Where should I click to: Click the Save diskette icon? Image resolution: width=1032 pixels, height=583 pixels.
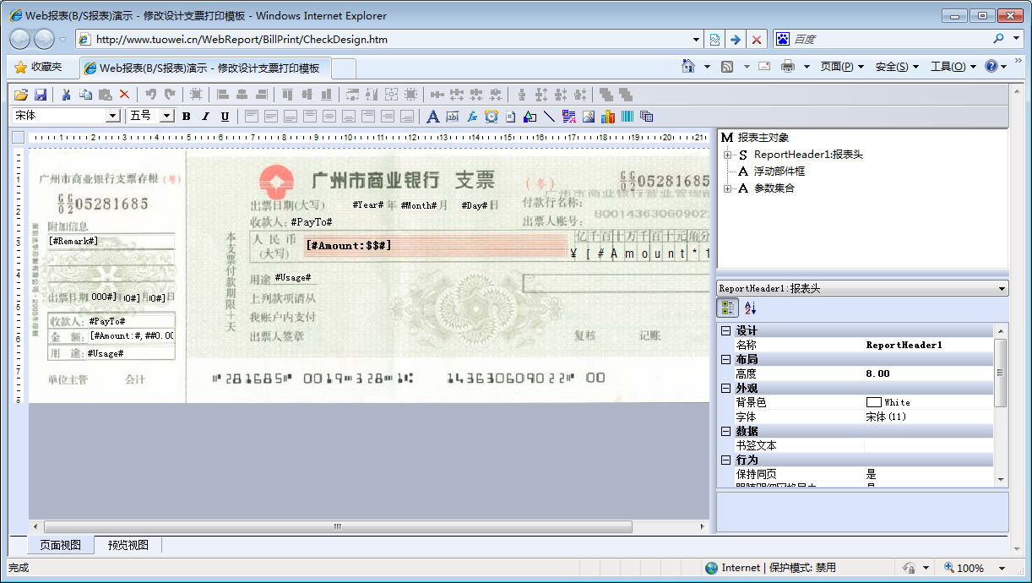(40, 95)
